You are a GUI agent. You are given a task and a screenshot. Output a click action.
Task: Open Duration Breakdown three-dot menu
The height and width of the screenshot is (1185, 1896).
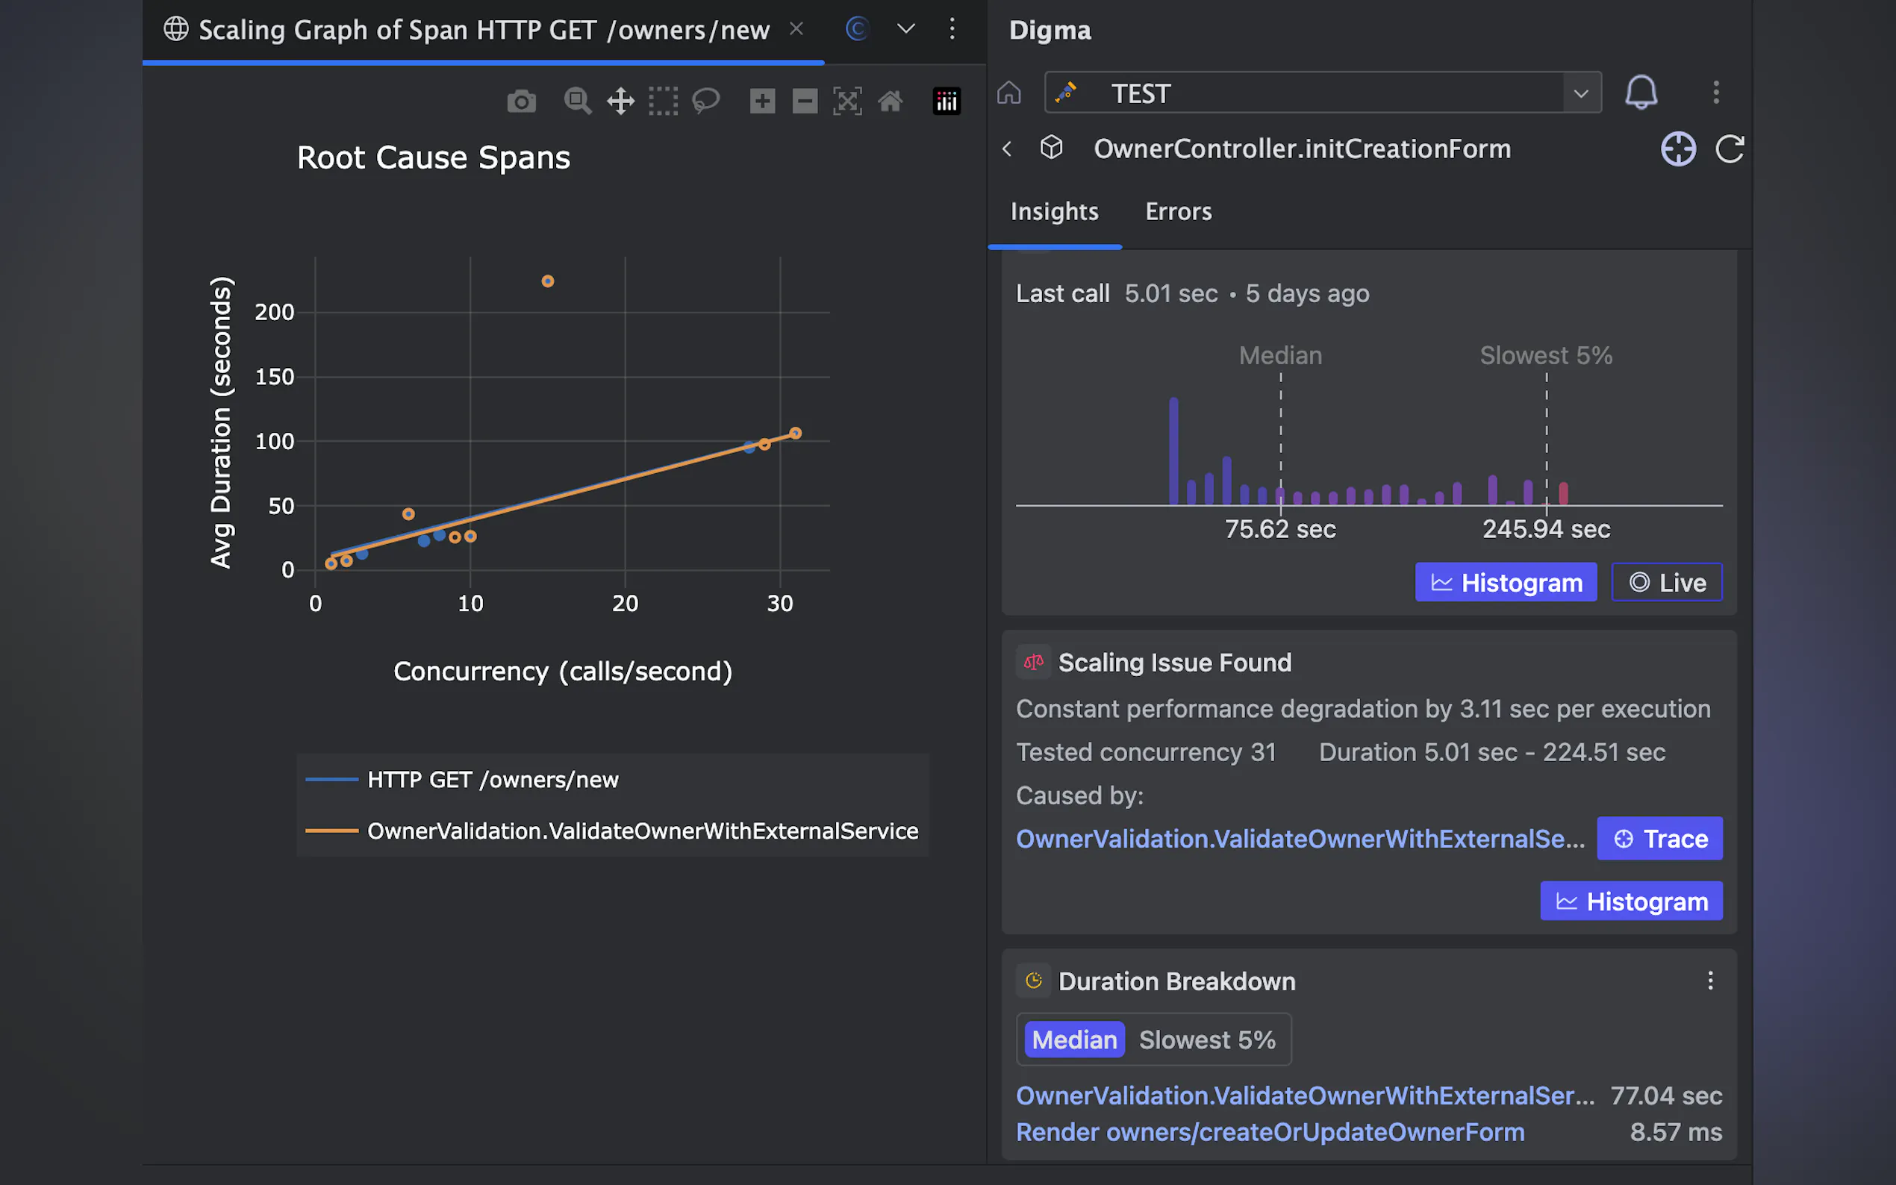tap(1710, 981)
